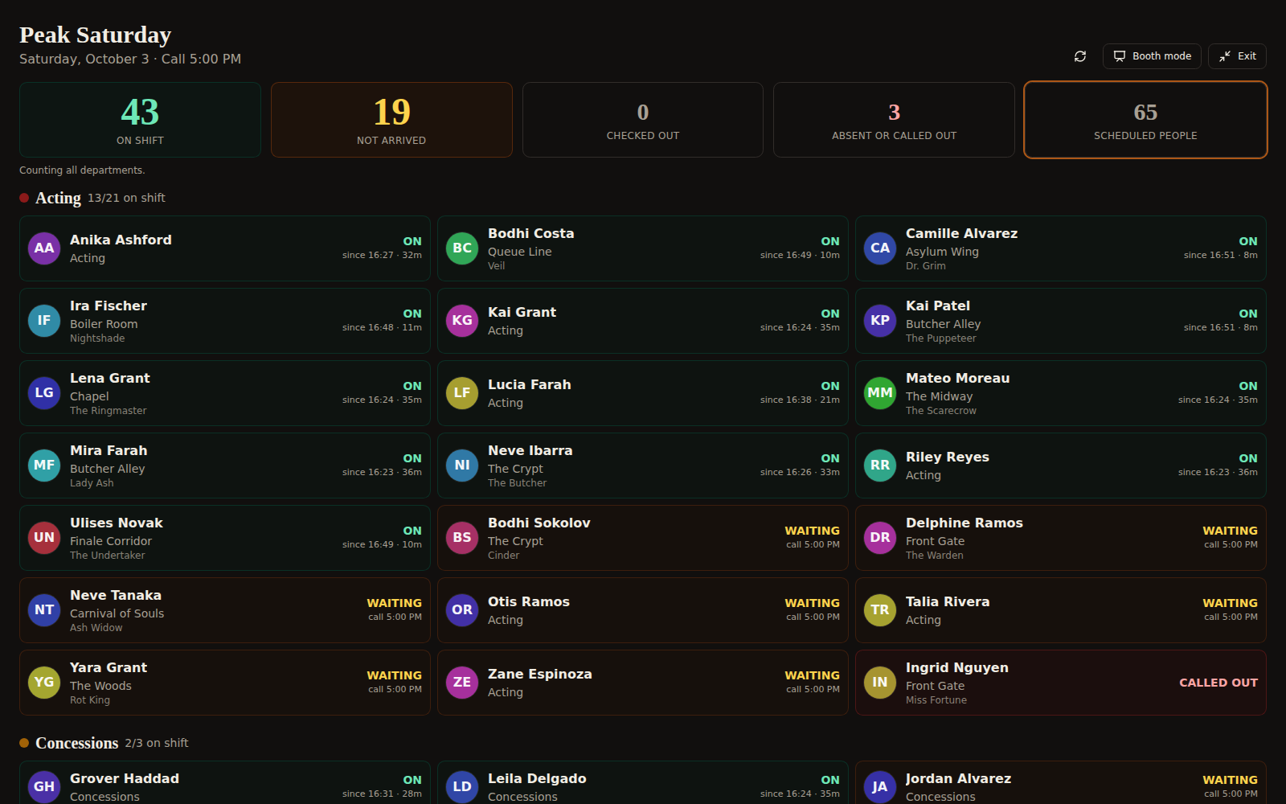Select Jordan Alvarez's name
Viewport: 1286px width, 804px height.
958,778
